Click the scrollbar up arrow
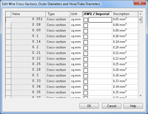The width and height of the screenshot is (148, 114). coord(141,14)
